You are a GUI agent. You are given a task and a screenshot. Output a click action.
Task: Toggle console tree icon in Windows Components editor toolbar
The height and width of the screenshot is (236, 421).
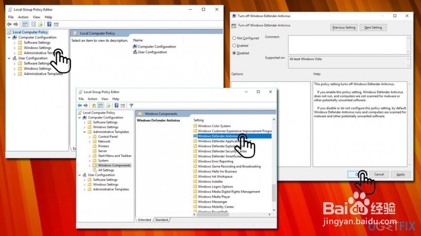point(101,106)
